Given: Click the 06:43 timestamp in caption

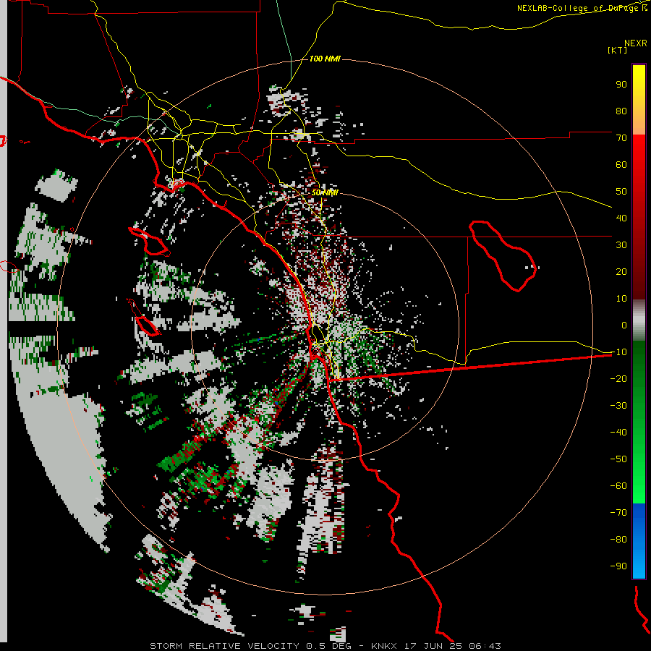Looking at the screenshot, I should (485, 646).
